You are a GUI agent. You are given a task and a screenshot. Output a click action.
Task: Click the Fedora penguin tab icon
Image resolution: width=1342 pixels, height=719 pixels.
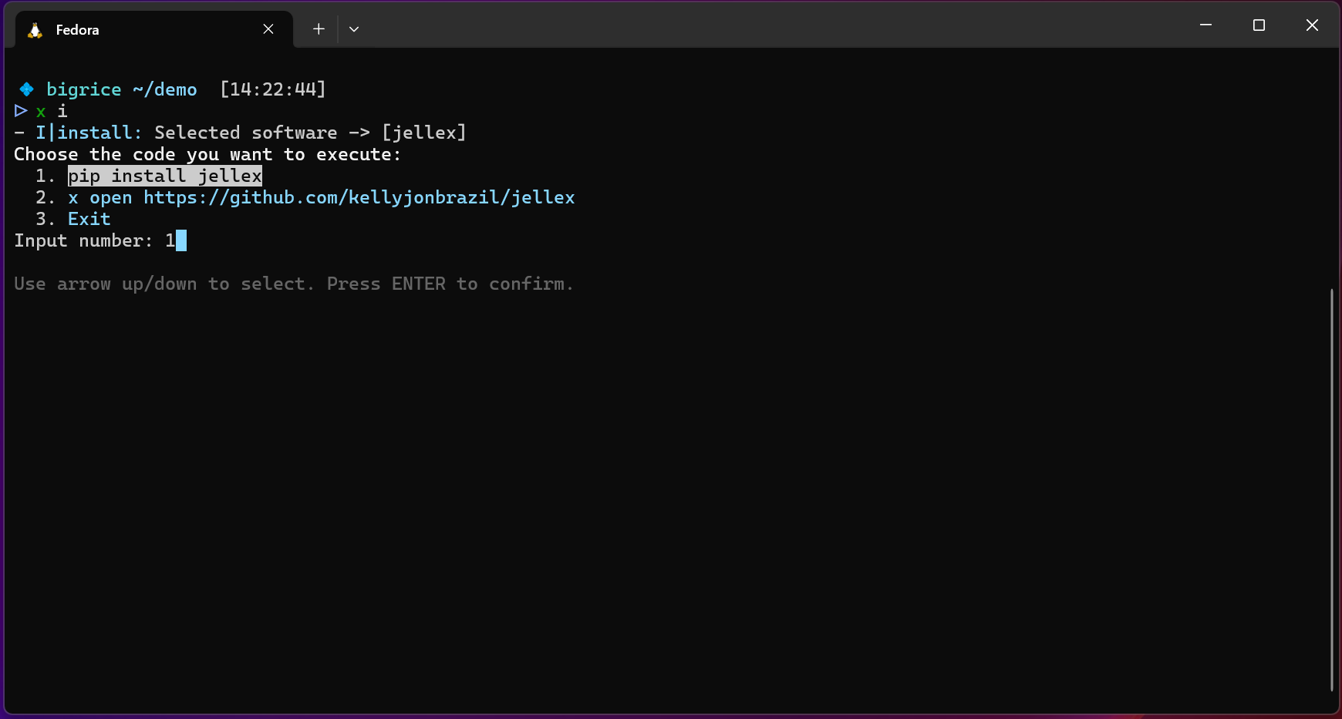pyautogui.click(x=35, y=30)
